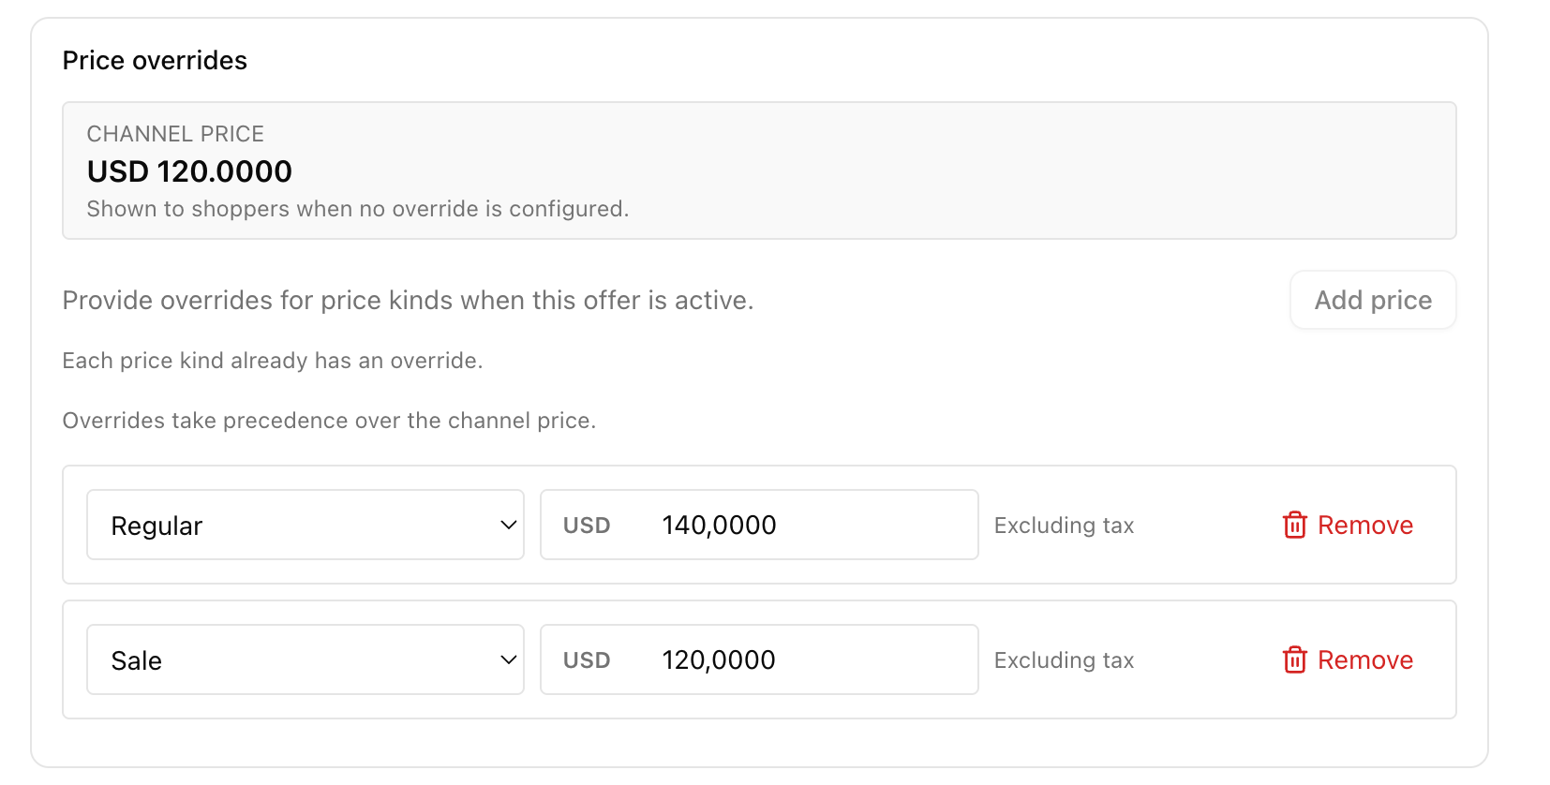Click the trash icon next to the Regular override

1294,525
